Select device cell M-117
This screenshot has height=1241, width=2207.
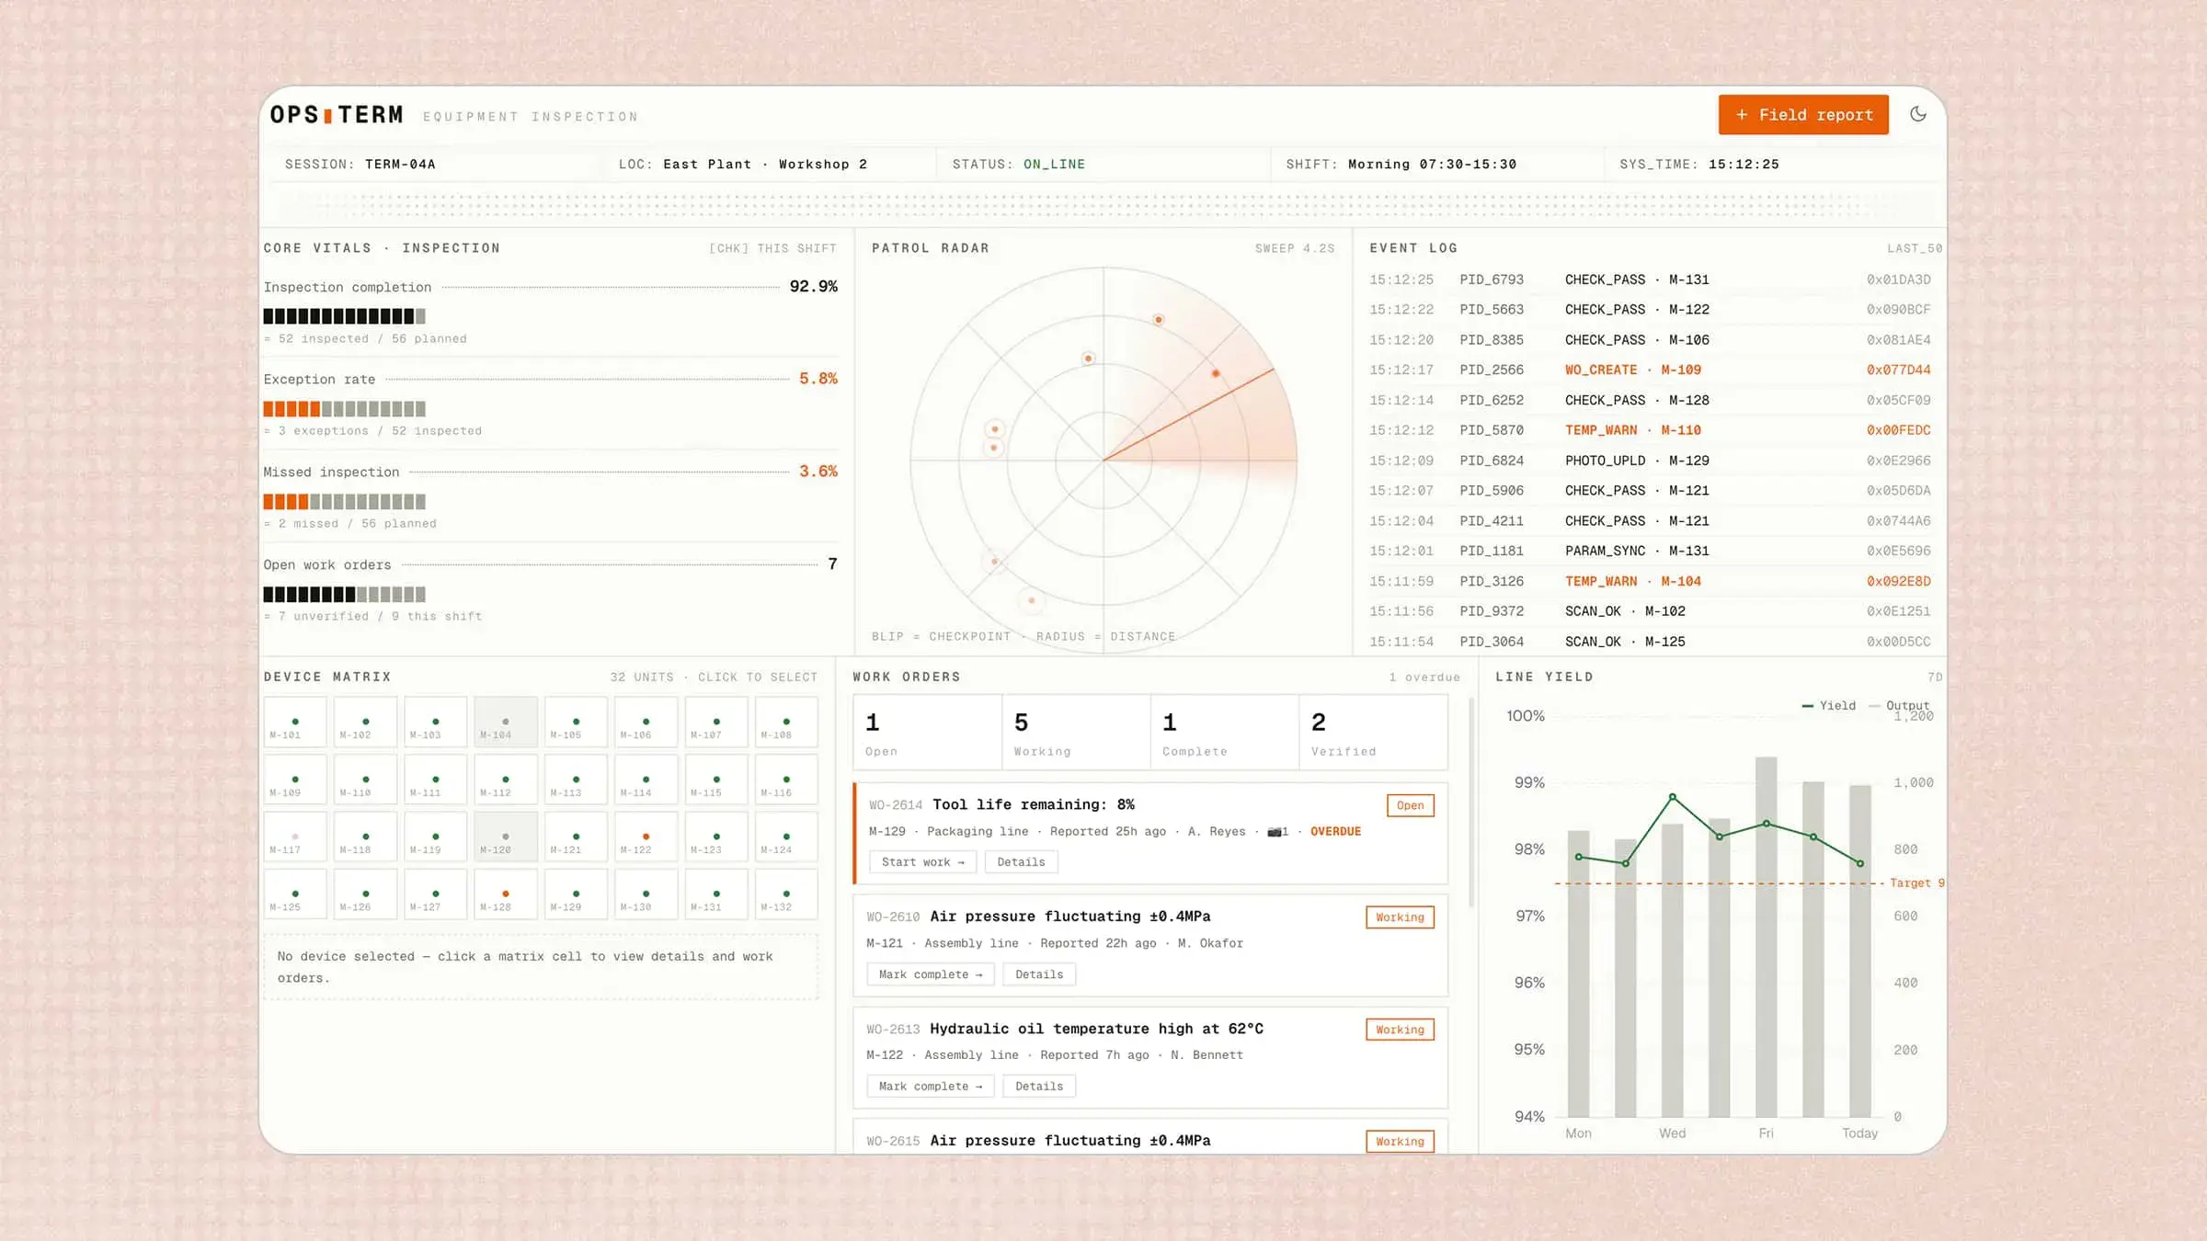pyautogui.click(x=295, y=837)
